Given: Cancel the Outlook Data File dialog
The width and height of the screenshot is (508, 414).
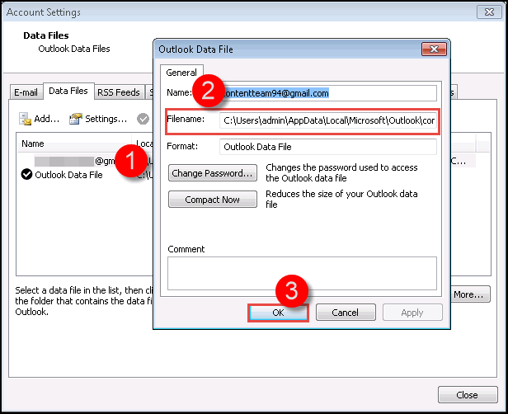Looking at the screenshot, I should click(346, 313).
